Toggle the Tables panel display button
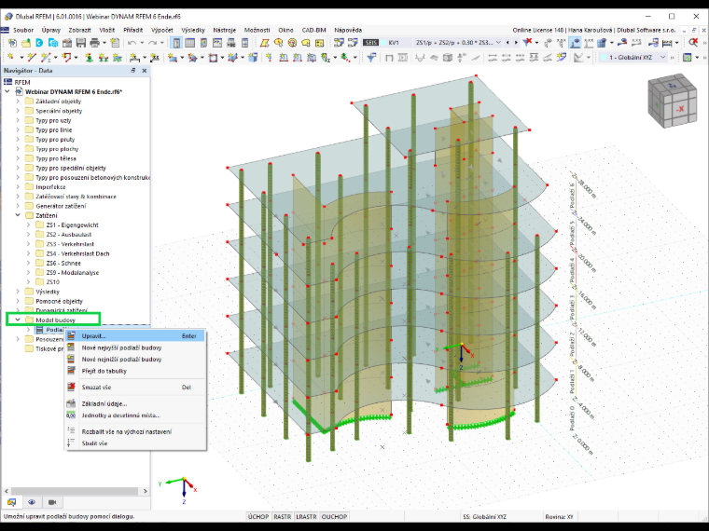This screenshot has height=531, width=709. point(189,43)
